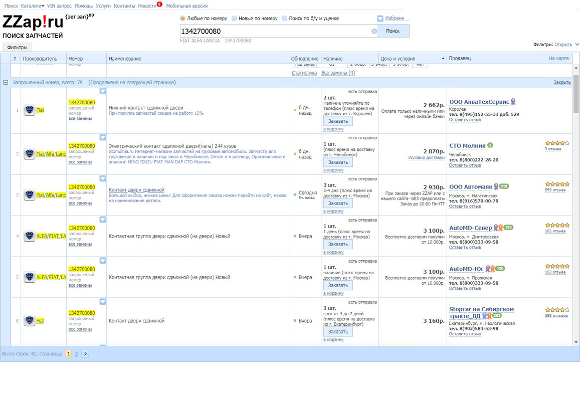Image resolution: width=580 pixels, height=401 pixels.
Task: Open the Услуги menu item
Action: point(103,6)
